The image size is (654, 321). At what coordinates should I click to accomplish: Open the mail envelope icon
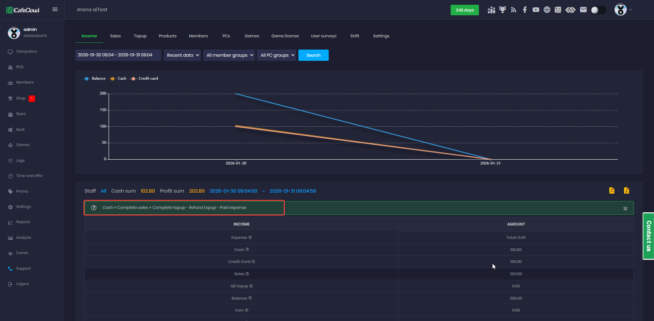(583, 10)
